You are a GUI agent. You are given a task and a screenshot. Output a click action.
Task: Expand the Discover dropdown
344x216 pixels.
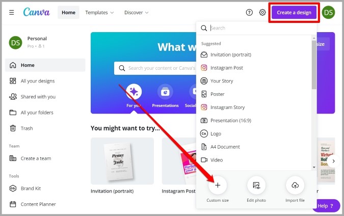pyautogui.click(x=137, y=13)
